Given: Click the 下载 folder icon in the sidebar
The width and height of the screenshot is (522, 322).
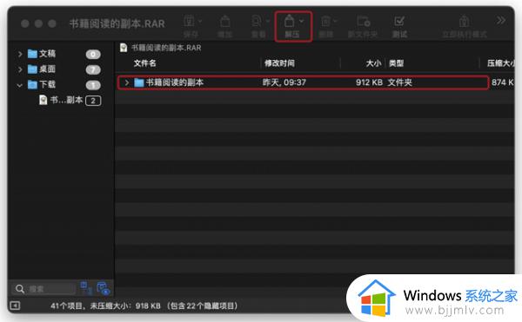Looking at the screenshot, I should tap(32, 85).
